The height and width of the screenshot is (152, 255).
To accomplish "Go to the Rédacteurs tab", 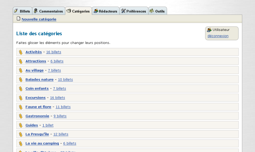I will 105,11.
